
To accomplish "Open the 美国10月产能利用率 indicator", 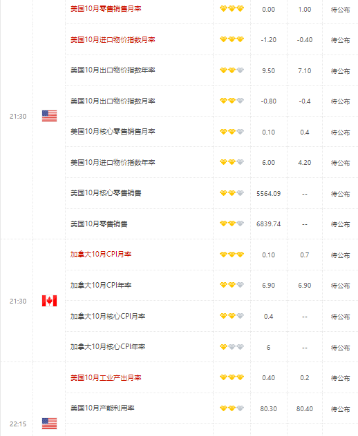I will [x=102, y=408].
